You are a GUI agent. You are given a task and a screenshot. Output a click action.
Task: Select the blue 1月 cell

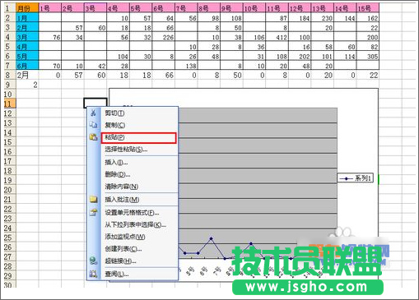(27, 18)
